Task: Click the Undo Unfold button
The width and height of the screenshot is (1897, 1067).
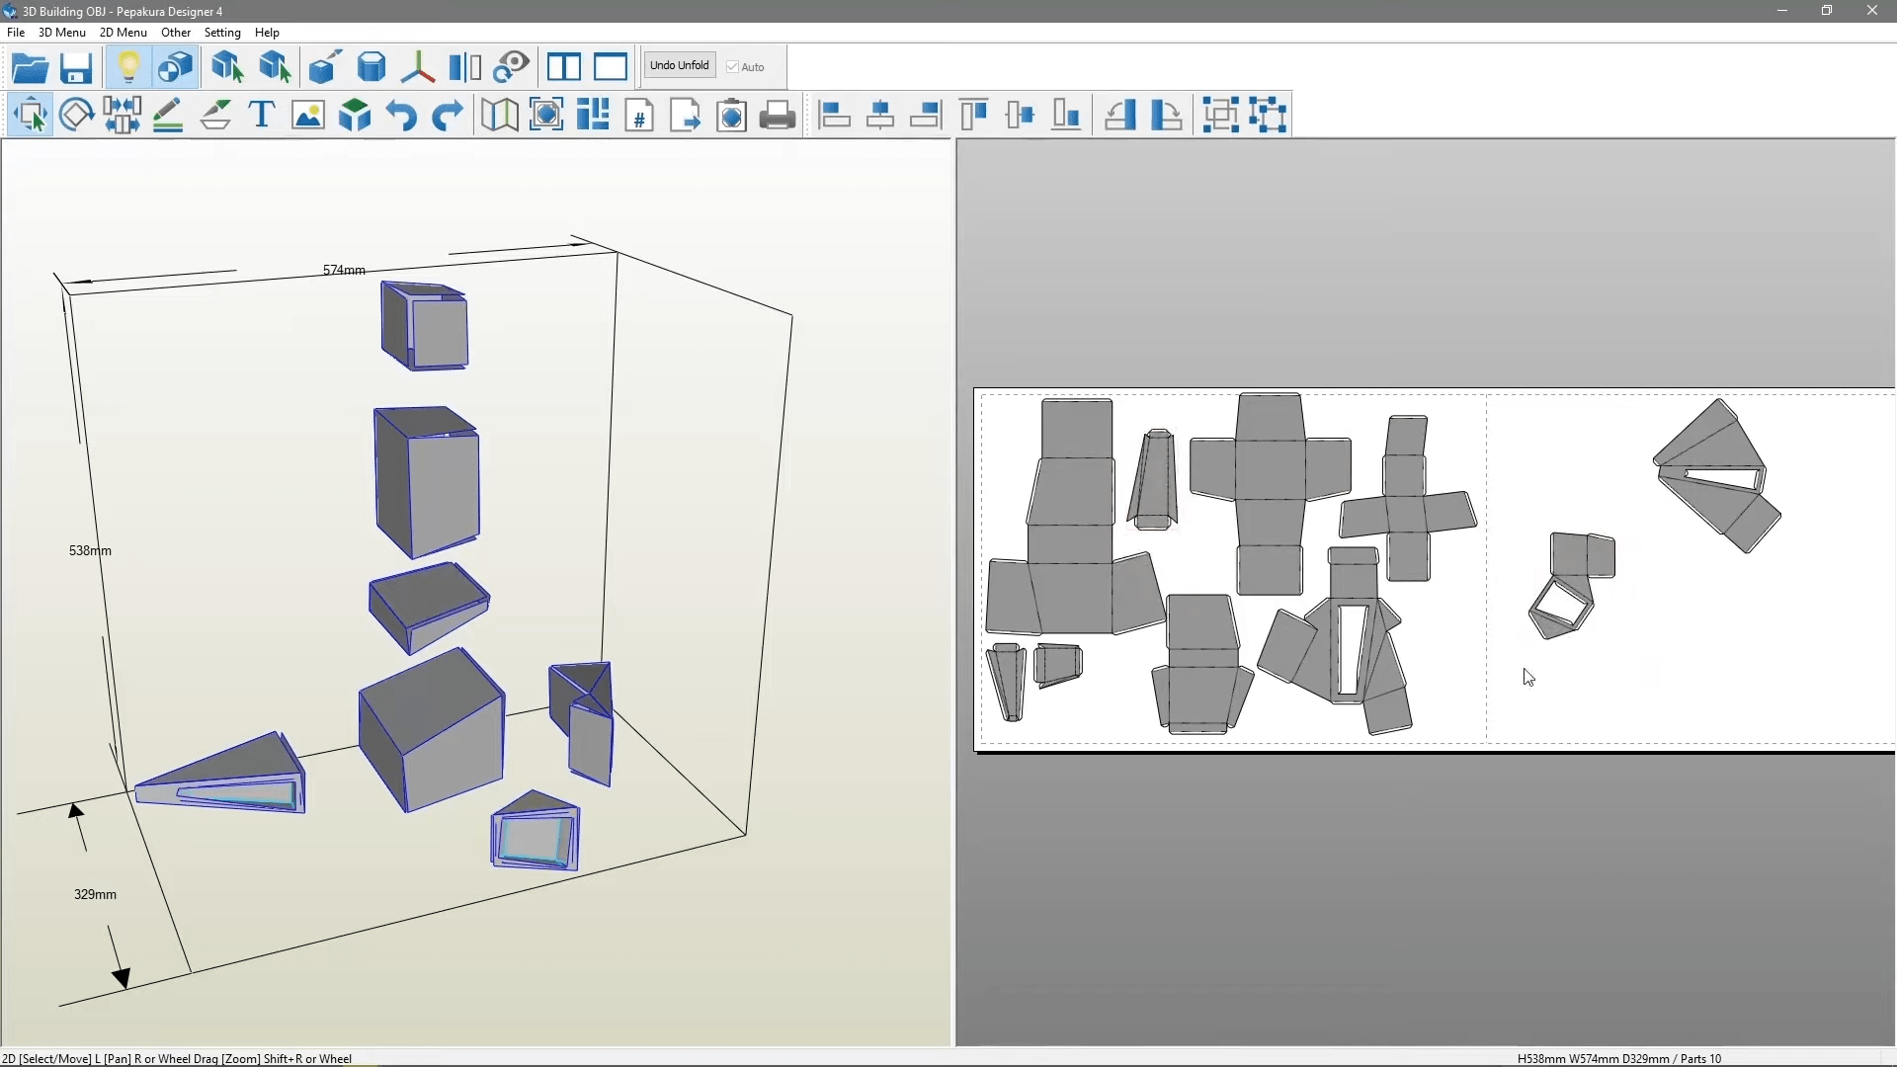Action: tap(680, 66)
